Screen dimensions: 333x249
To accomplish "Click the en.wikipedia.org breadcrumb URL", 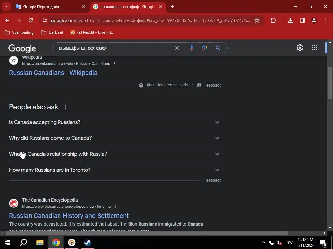I will (x=66, y=64).
